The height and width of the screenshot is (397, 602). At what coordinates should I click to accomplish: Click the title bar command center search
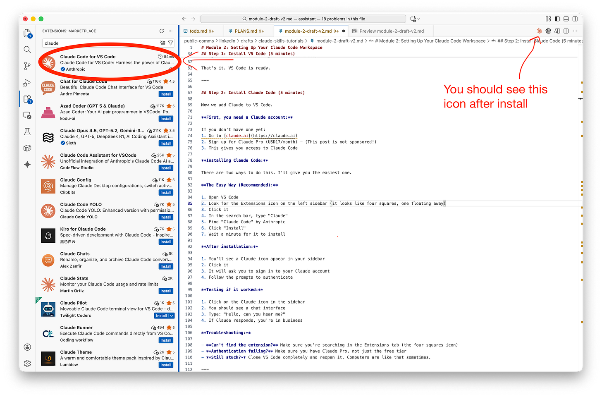(303, 19)
